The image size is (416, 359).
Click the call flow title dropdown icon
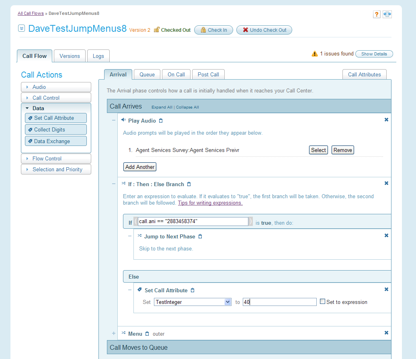click(22, 29)
